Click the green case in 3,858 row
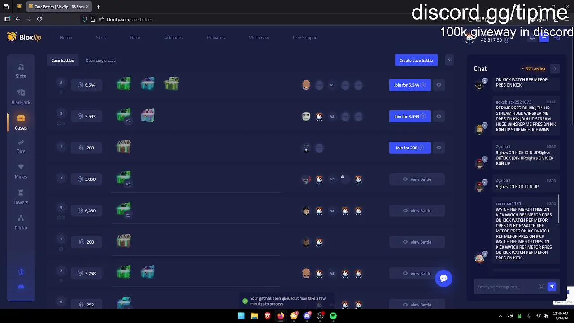This screenshot has height=323, width=574. pos(124,178)
